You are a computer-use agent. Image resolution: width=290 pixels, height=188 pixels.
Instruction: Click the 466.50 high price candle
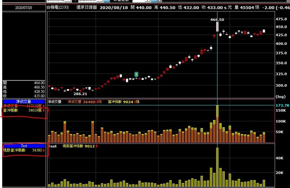[217, 27]
